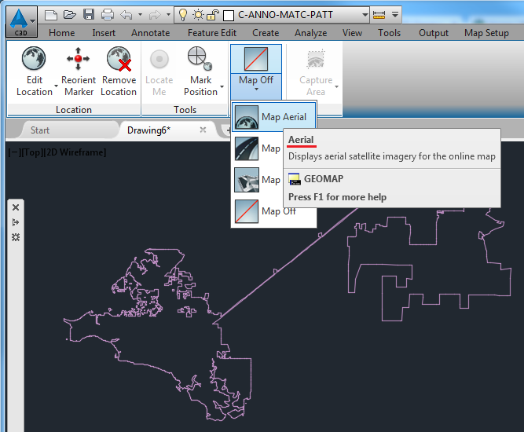This screenshot has width=524, height=432.
Task: Toggle layer on/off with the lightbulb icon
Action: pyautogui.click(x=183, y=15)
